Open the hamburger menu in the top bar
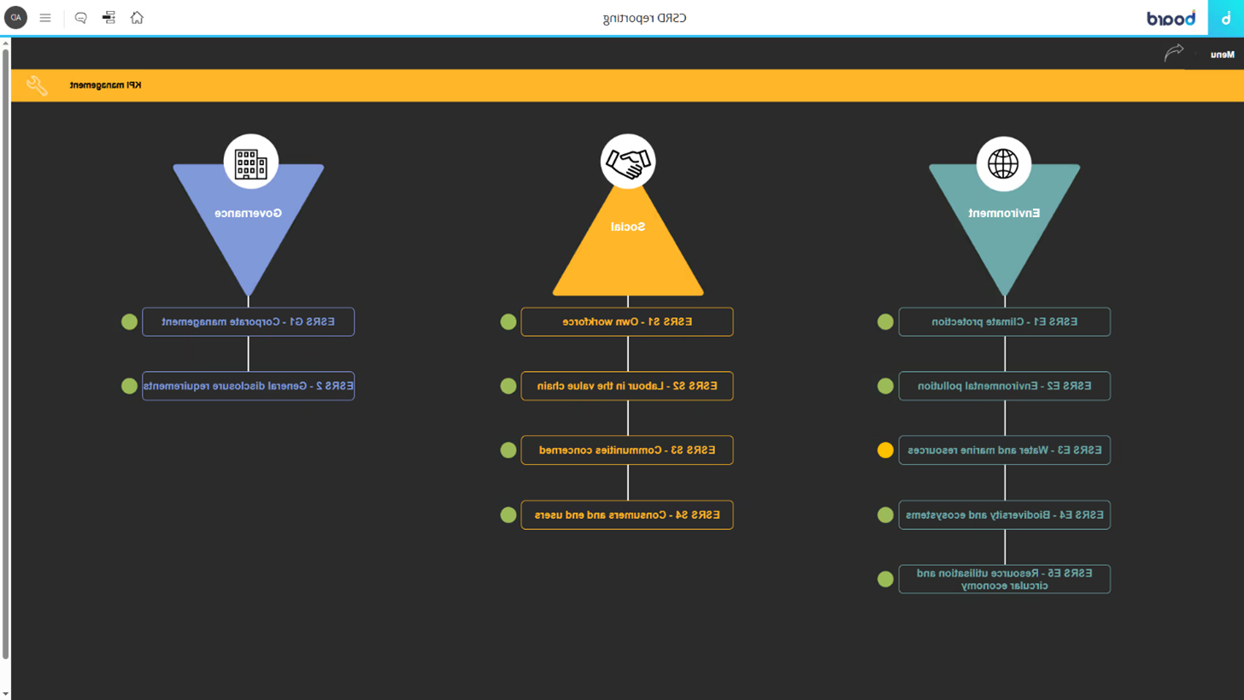1244x700 pixels. 45,18
